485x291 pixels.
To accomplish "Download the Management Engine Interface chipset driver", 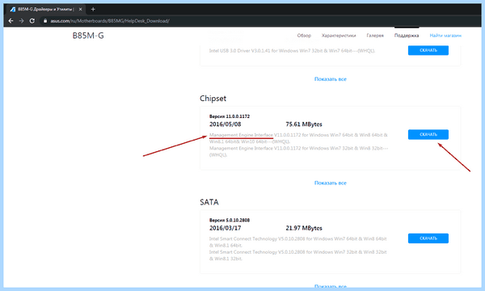I will (x=428, y=134).
